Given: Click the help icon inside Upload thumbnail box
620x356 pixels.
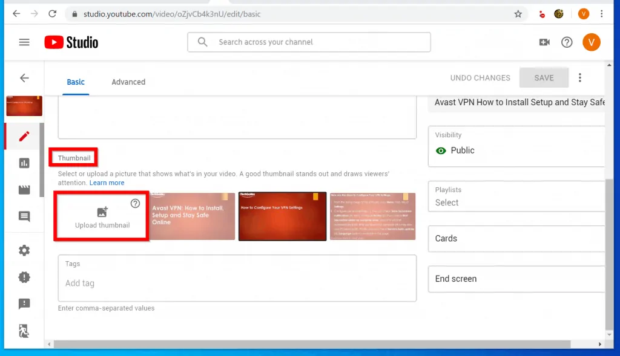Looking at the screenshot, I should pos(135,204).
